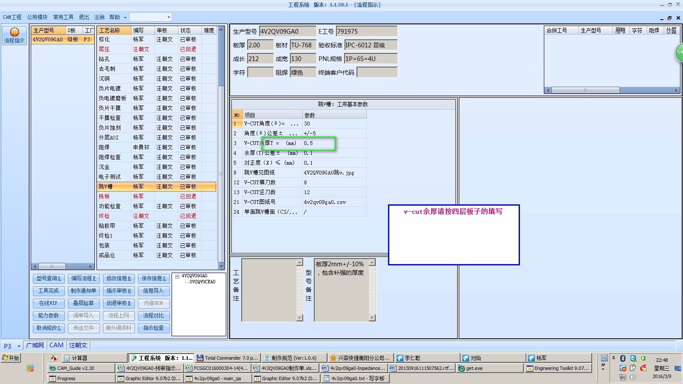Expand hidden tray icons chevron

point(613,358)
